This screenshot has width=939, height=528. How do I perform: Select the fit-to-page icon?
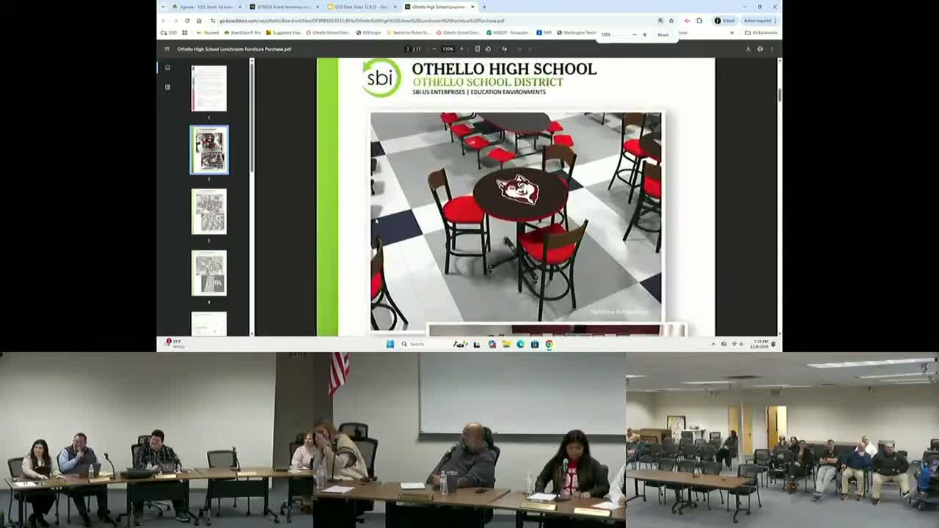click(478, 49)
